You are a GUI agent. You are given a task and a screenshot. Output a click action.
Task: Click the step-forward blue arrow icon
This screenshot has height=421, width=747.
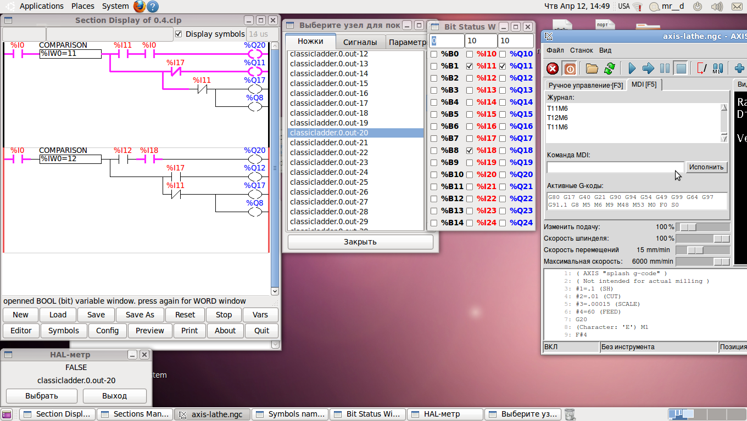(x=648, y=69)
